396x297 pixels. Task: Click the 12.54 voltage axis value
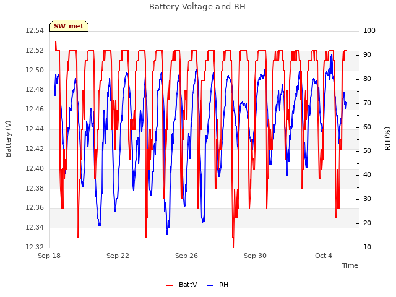tap(35, 31)
